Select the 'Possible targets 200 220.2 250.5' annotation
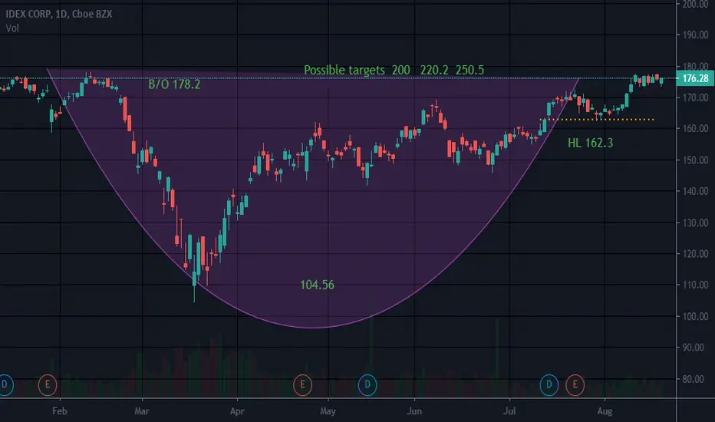The image size is (715, 422). 394,71
